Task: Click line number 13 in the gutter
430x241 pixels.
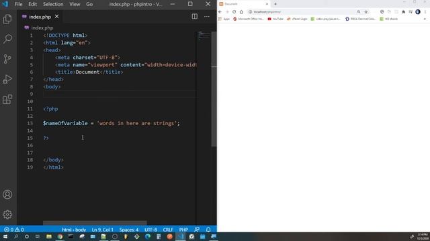Action: click(30, 123)
